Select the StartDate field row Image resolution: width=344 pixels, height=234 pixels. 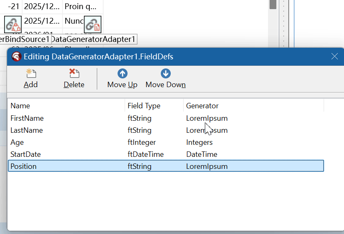25,154
